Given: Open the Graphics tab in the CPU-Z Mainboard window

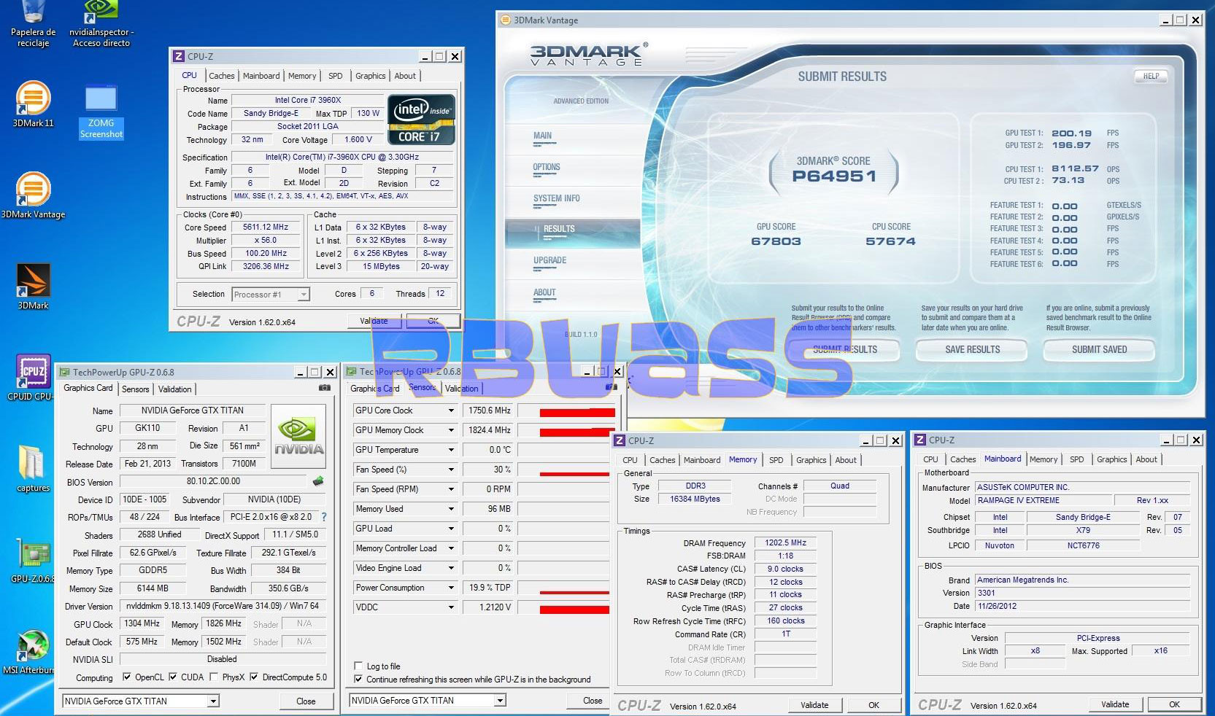Looking at the screenshot, I should [x=1111, y=459].
